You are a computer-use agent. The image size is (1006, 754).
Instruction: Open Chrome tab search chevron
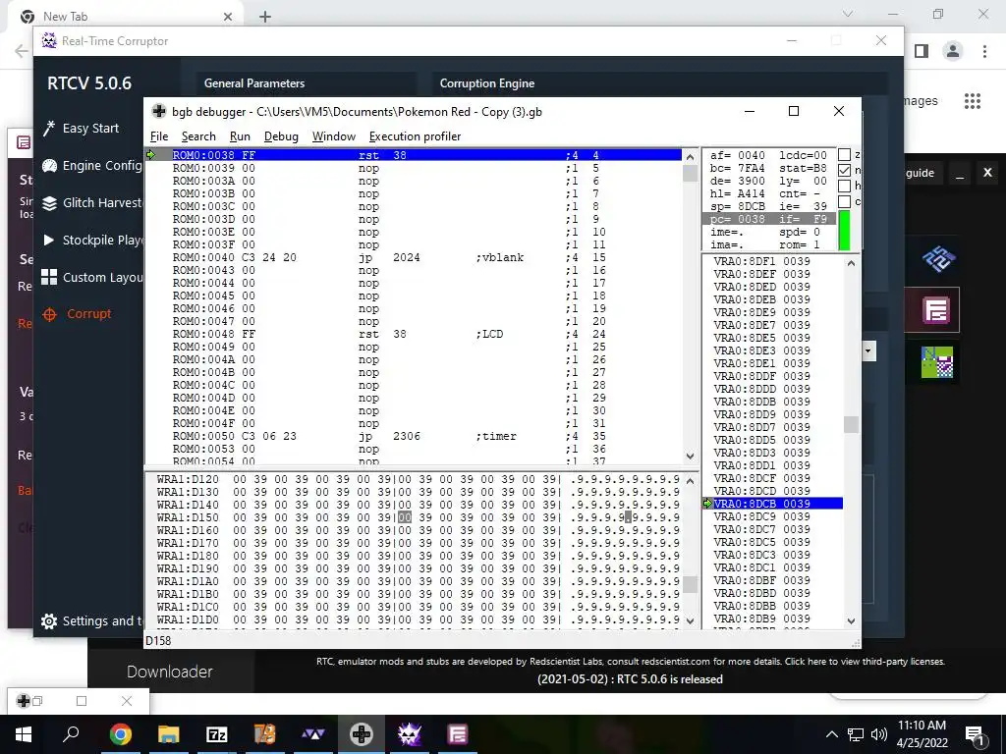click(x=848, y=14)
